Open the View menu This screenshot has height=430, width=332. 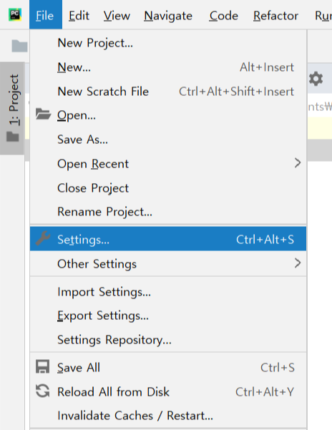[x=117, y=16]
